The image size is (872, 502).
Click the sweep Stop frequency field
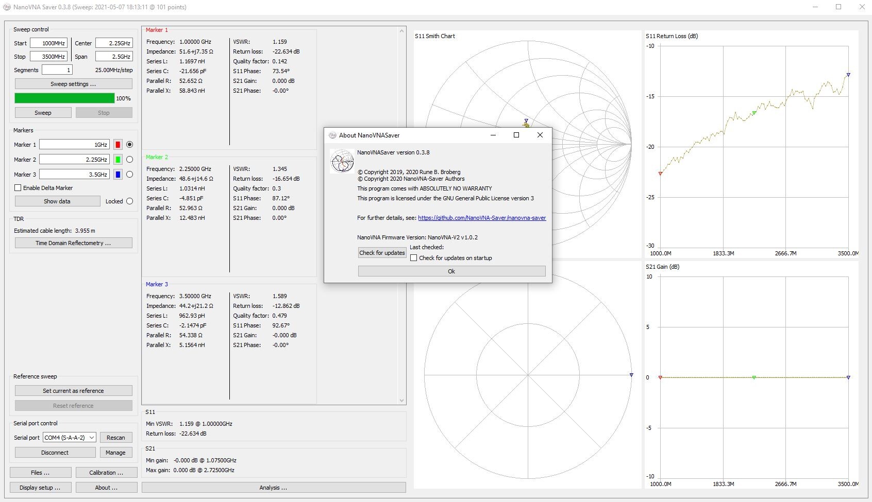point(48,57)
